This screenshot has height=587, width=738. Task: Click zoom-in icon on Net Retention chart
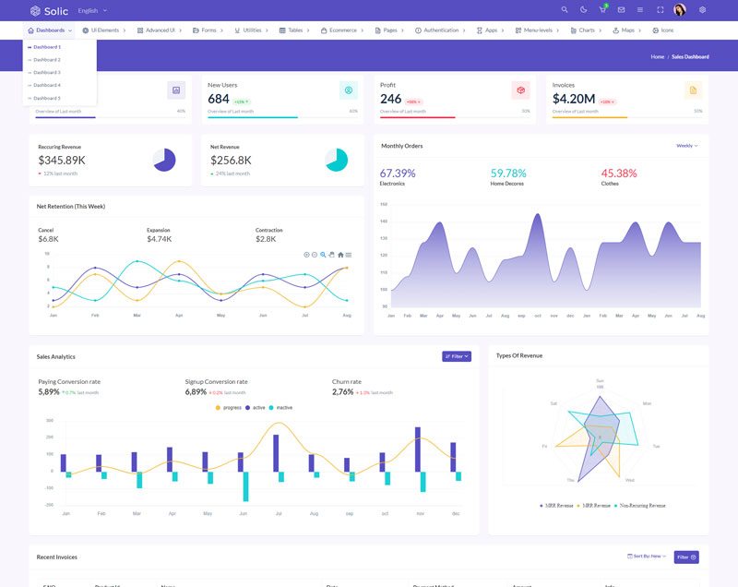tap(306, 255)
